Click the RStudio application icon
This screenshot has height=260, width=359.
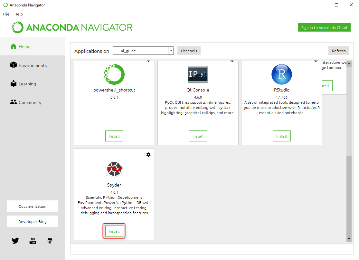pos(281,74)
